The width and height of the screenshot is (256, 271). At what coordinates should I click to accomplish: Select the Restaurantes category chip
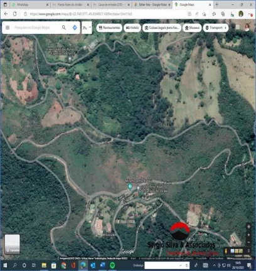(x=109, y=28)
